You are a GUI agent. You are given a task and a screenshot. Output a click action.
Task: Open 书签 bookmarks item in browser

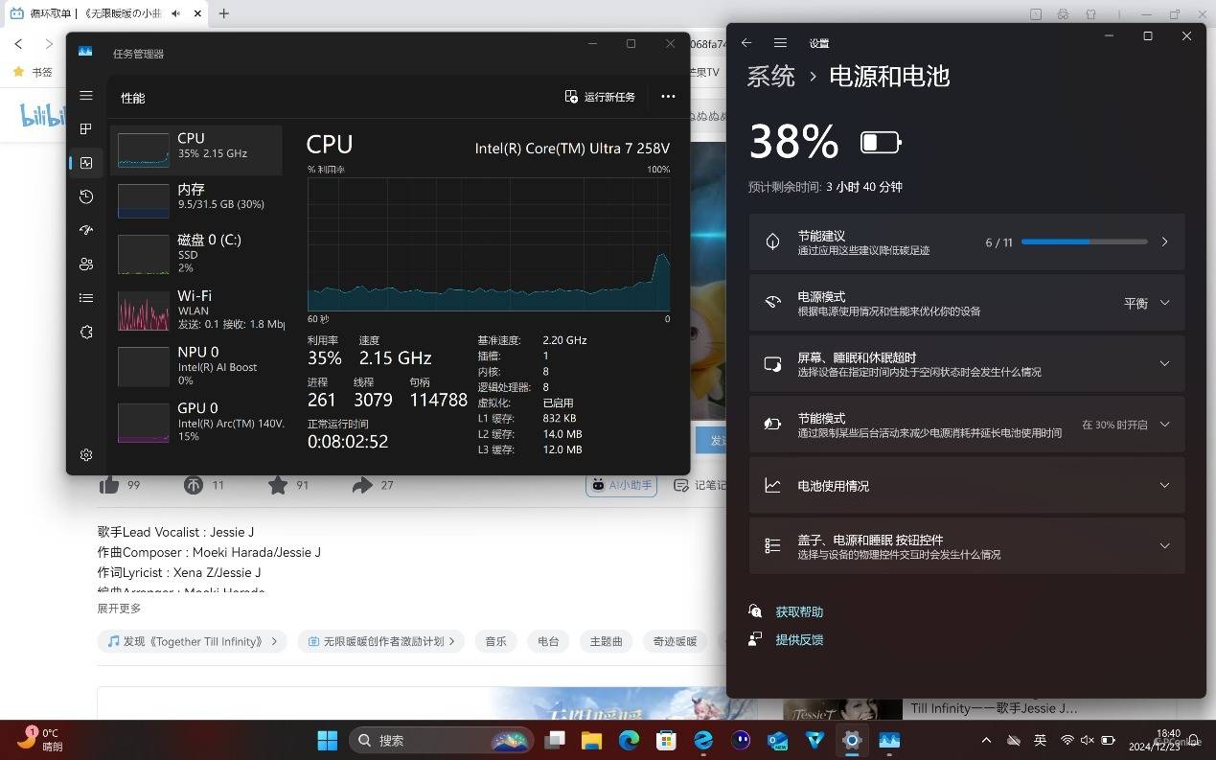[33, 72]
